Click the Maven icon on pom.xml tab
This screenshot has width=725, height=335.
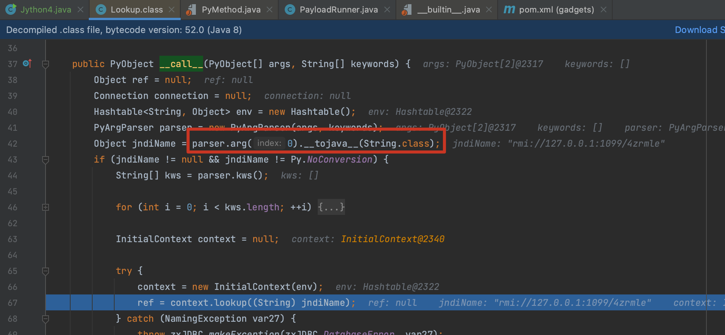click(x=509, y=10)
